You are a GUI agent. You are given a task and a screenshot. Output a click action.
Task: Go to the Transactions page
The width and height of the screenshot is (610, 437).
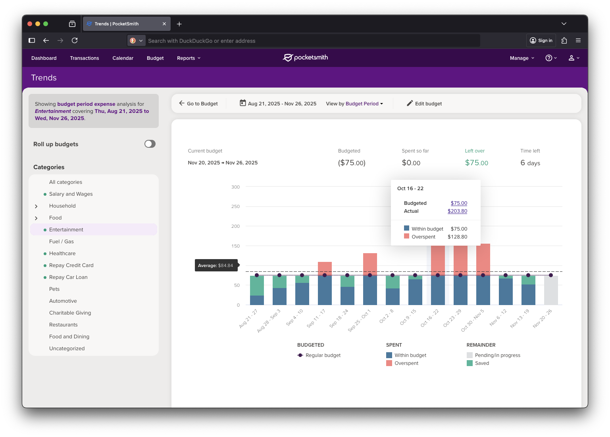(x=85, y=58)
